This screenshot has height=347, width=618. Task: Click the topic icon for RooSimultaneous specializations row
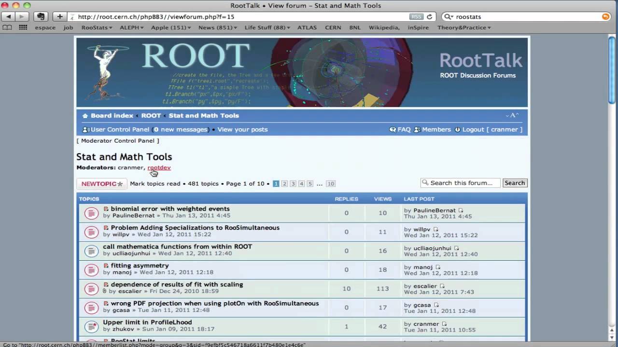(x=91, y=232)
